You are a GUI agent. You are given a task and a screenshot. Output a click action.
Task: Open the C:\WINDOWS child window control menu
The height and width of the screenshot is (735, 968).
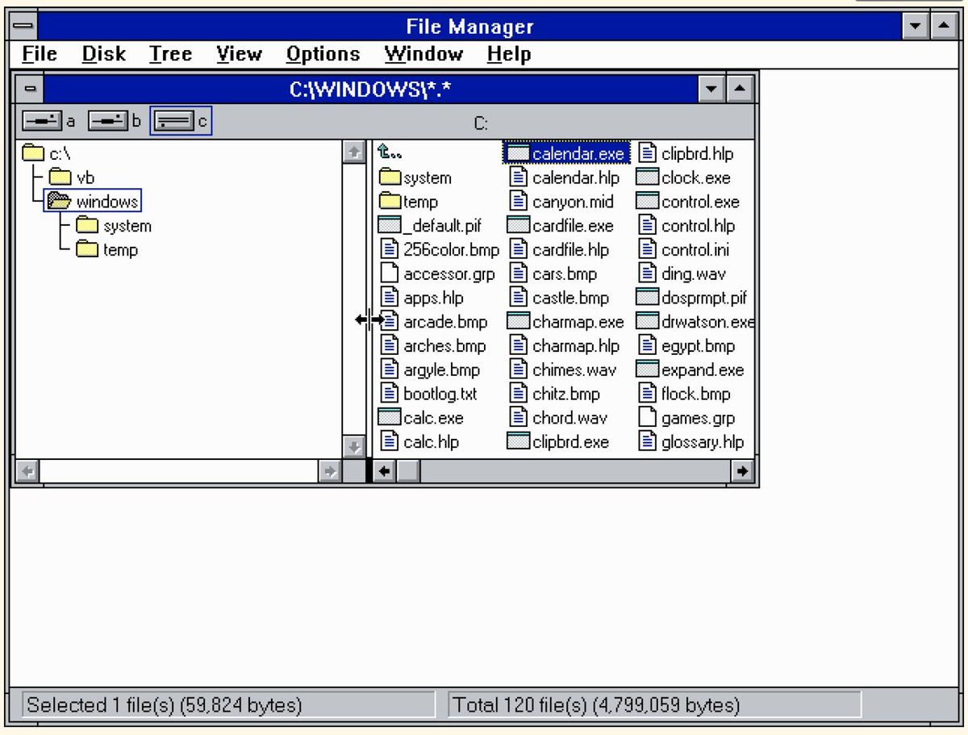click(30, 89)
